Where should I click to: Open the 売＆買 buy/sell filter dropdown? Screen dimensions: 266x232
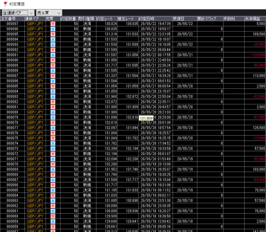tap(49, 12)
